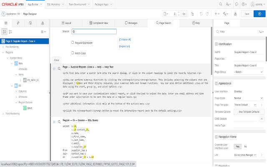Switch to the Rendering tree tab icon

(6, 23)
